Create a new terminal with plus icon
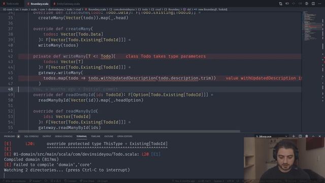This screenshot has width=325, height=183. (294, 136)
